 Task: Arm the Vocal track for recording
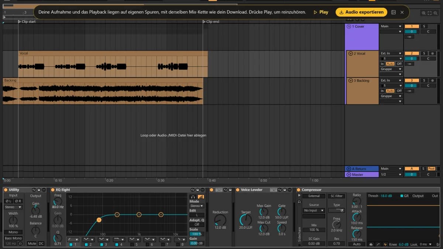tap(432, 53)
